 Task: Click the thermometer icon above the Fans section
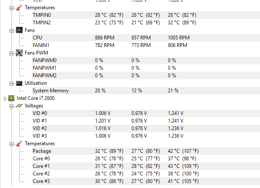(19, 8)
